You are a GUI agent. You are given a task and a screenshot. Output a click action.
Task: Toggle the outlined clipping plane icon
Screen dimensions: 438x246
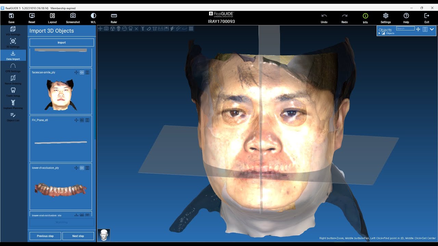[179, 29]
